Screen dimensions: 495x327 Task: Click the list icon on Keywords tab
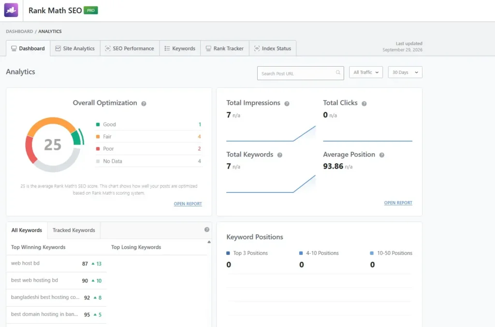click(167, 48)
